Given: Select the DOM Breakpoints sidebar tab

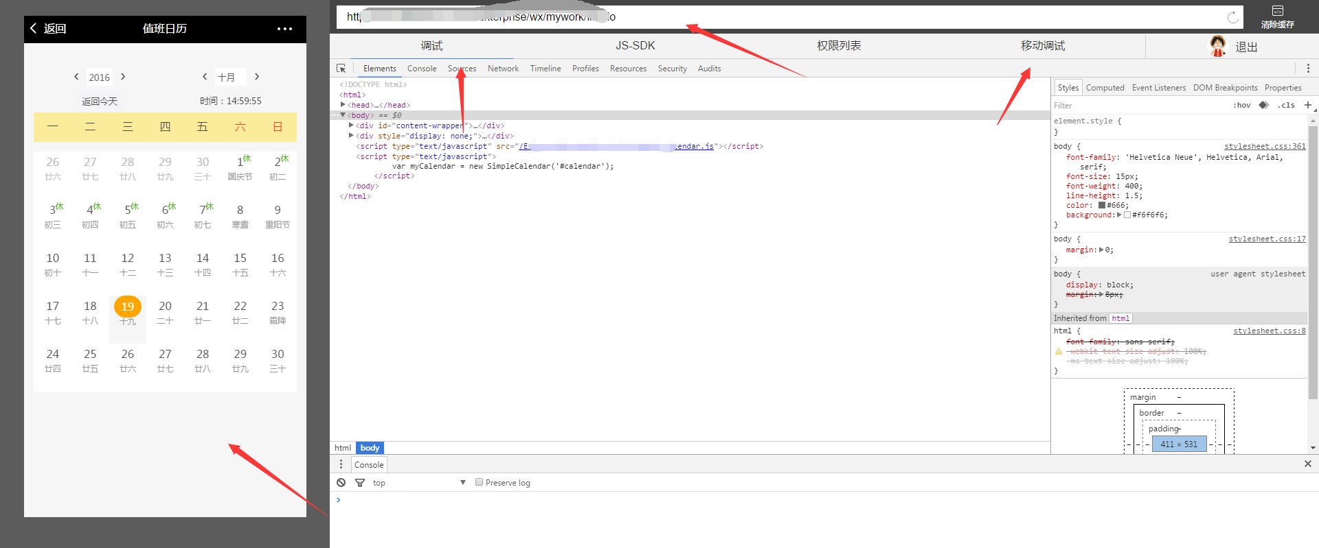Looking at the screenshot, I should point(1226,88).
